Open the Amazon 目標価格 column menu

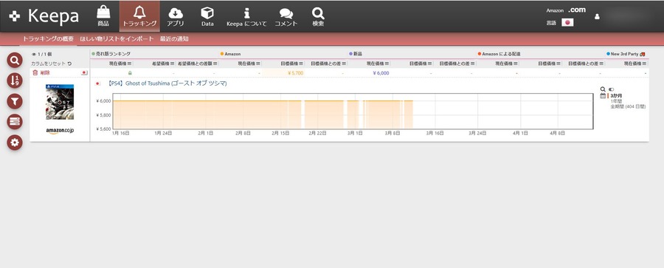coord(301,63)
